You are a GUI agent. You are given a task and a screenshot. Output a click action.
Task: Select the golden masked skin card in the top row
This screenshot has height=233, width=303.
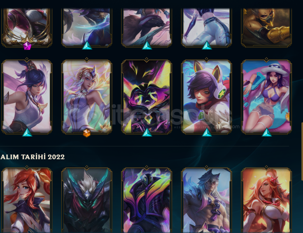pyautogui.click(x=266, y=28)
